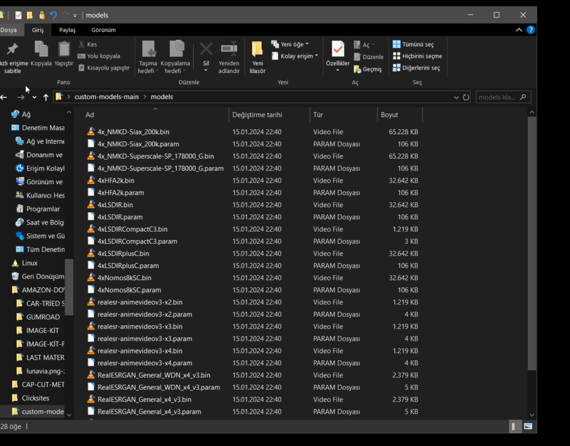Click the Sil delete X icon
The height and width of the screenshot is (446, 570).
tap(206, 48)
